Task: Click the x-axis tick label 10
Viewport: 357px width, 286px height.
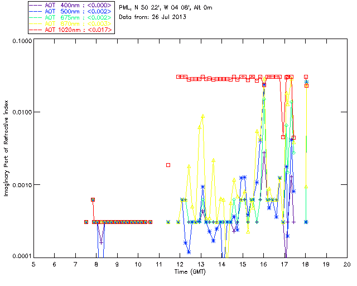Action: coord(138,264)
